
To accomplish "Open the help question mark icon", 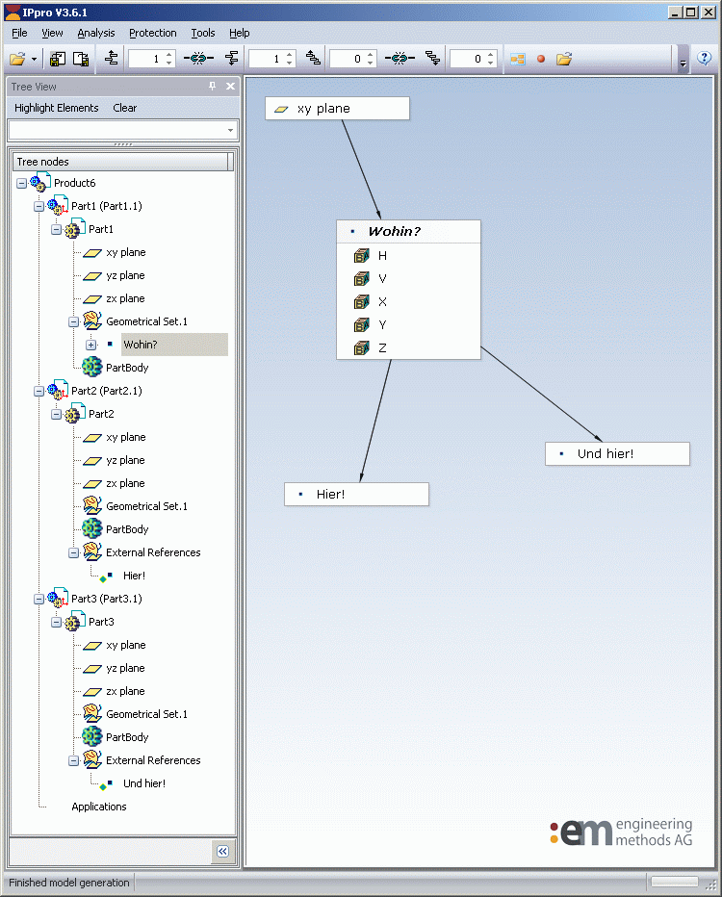I will pos(705,58).
